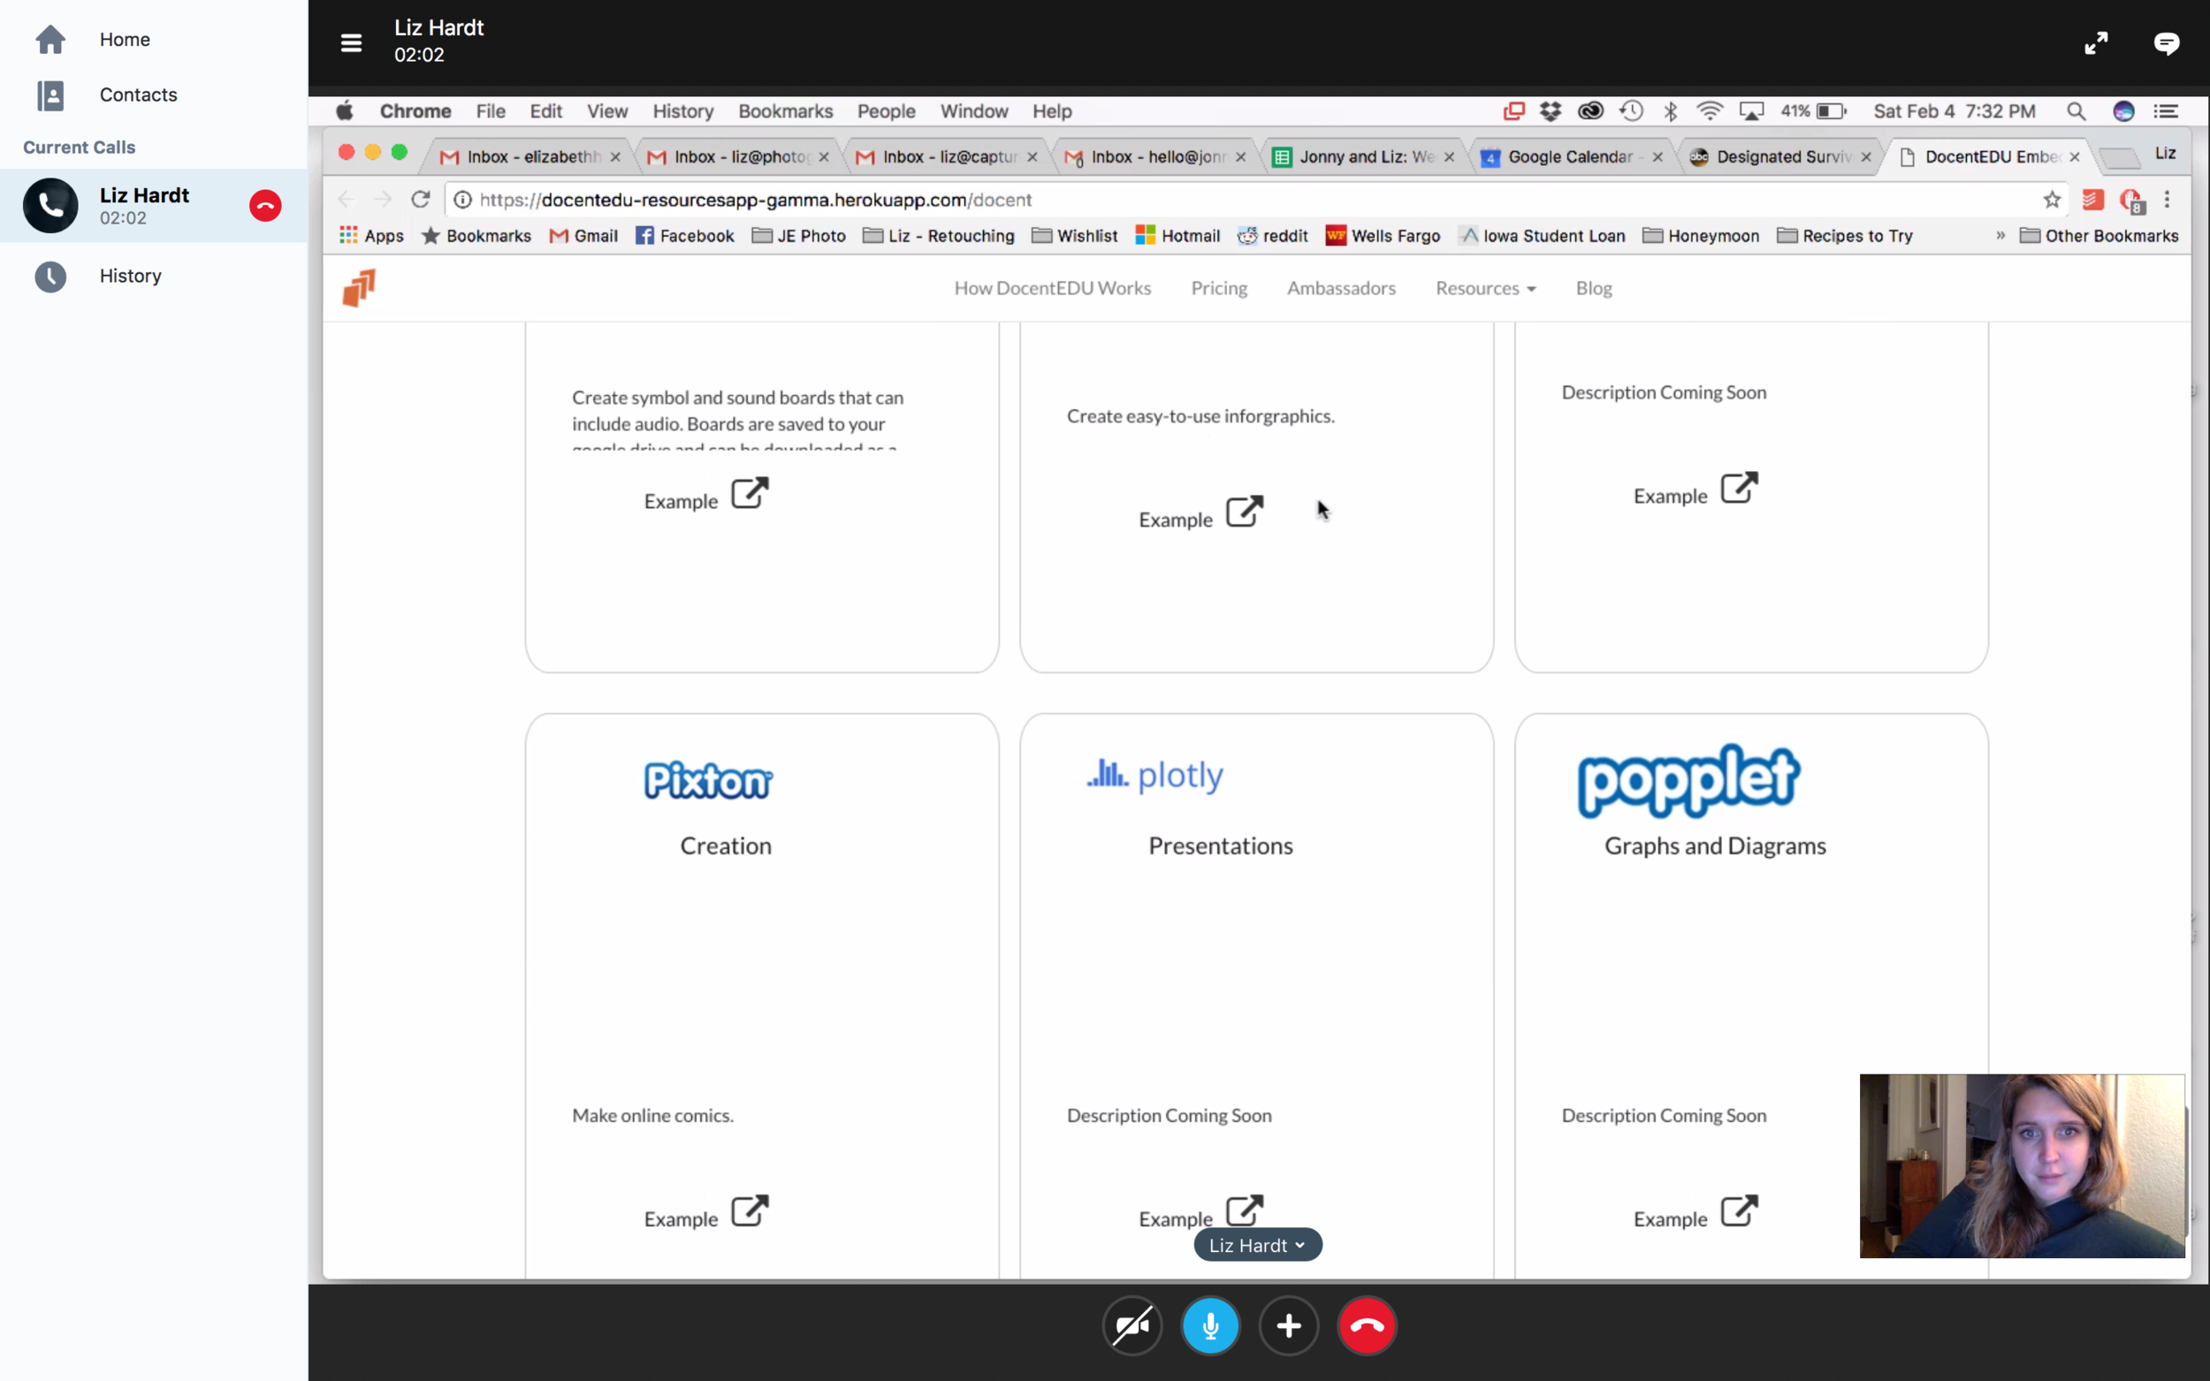Viewport: 2210px width, 1381px height.
Task: Hang up with the red phone button
Action: [x=1367, y=1325]
